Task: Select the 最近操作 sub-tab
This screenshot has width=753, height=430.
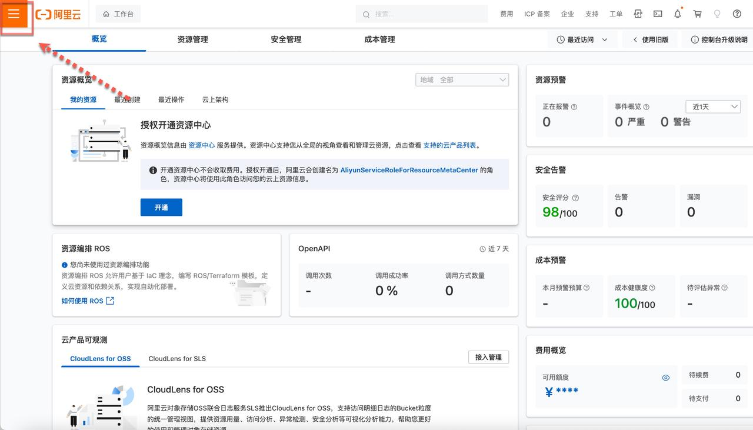Action: click(x=171, y=99)
